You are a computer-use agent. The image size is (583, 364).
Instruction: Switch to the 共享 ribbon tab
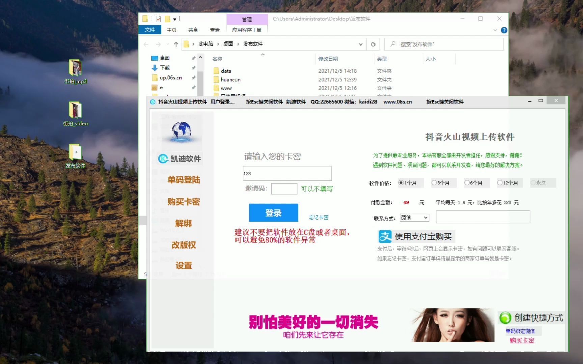[193, 30]
